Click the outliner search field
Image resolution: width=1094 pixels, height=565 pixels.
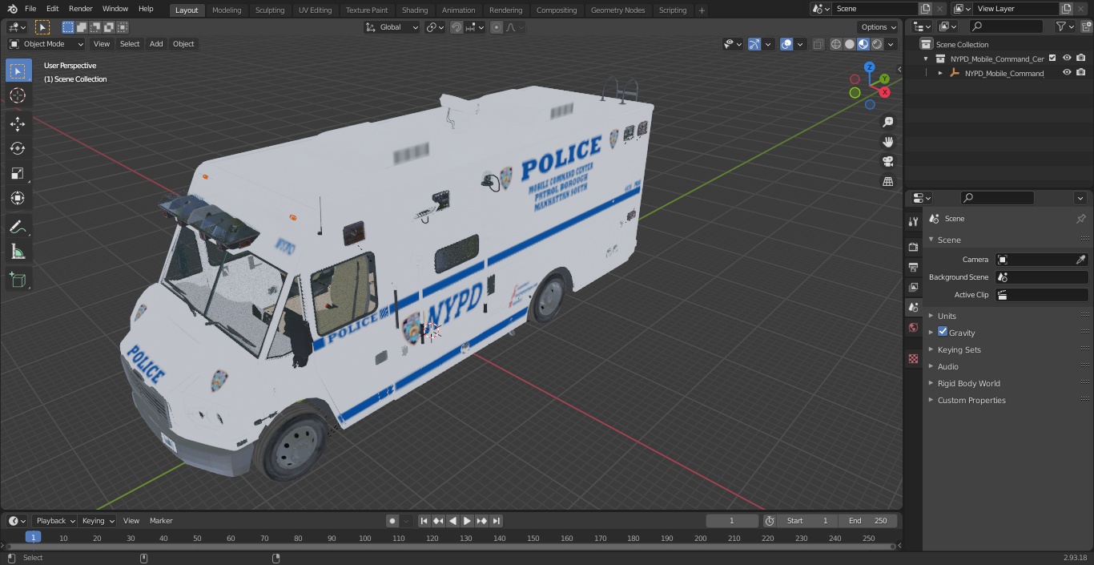pyautogui.click(x=1006, y=26)
